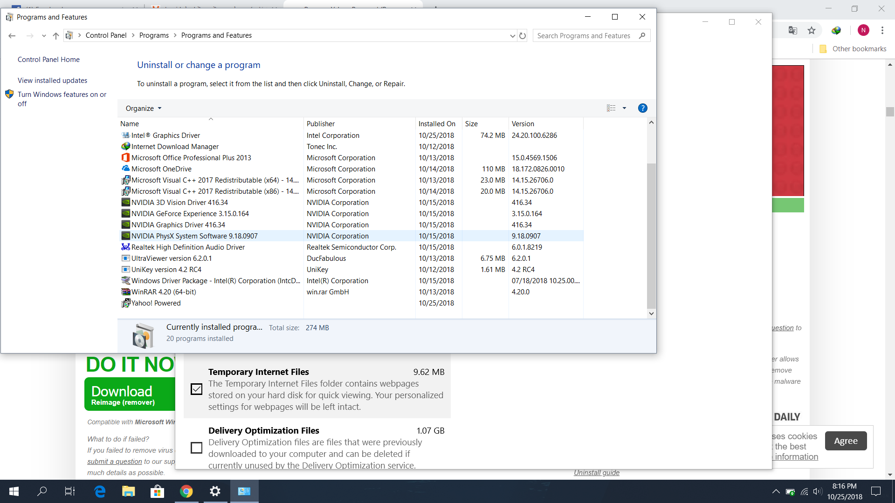Click the Internet Download Manager icon
The image size is (895, 503).
(x=125, y=147)
